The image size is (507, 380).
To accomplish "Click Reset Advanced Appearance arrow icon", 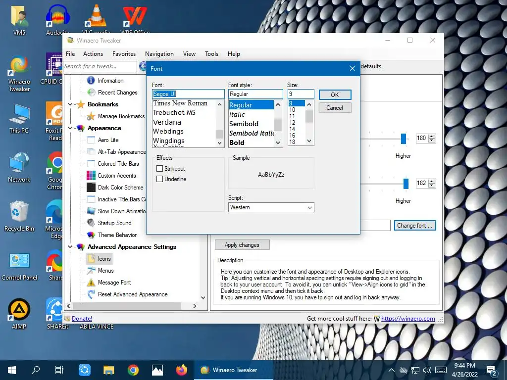I will (91, 294).
